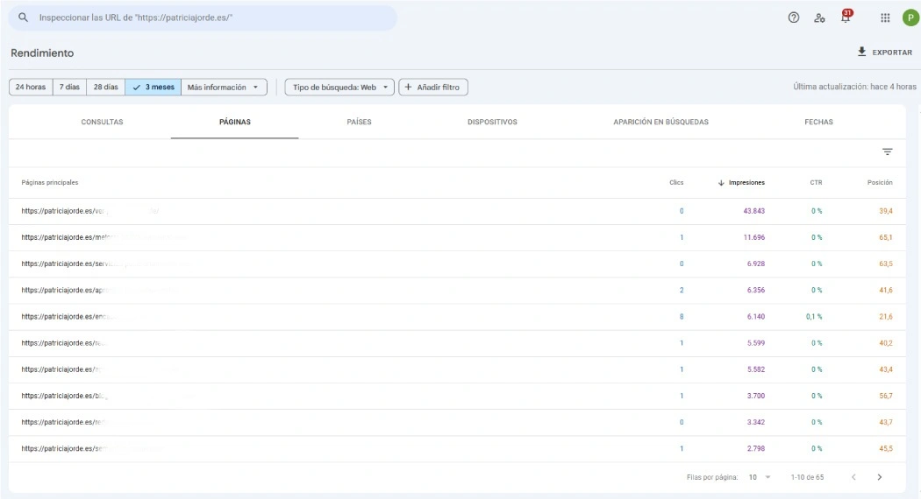Click the Exportar download icon
Image resolution: width=921 pixels, height=499 pixels.
[861, 52]
